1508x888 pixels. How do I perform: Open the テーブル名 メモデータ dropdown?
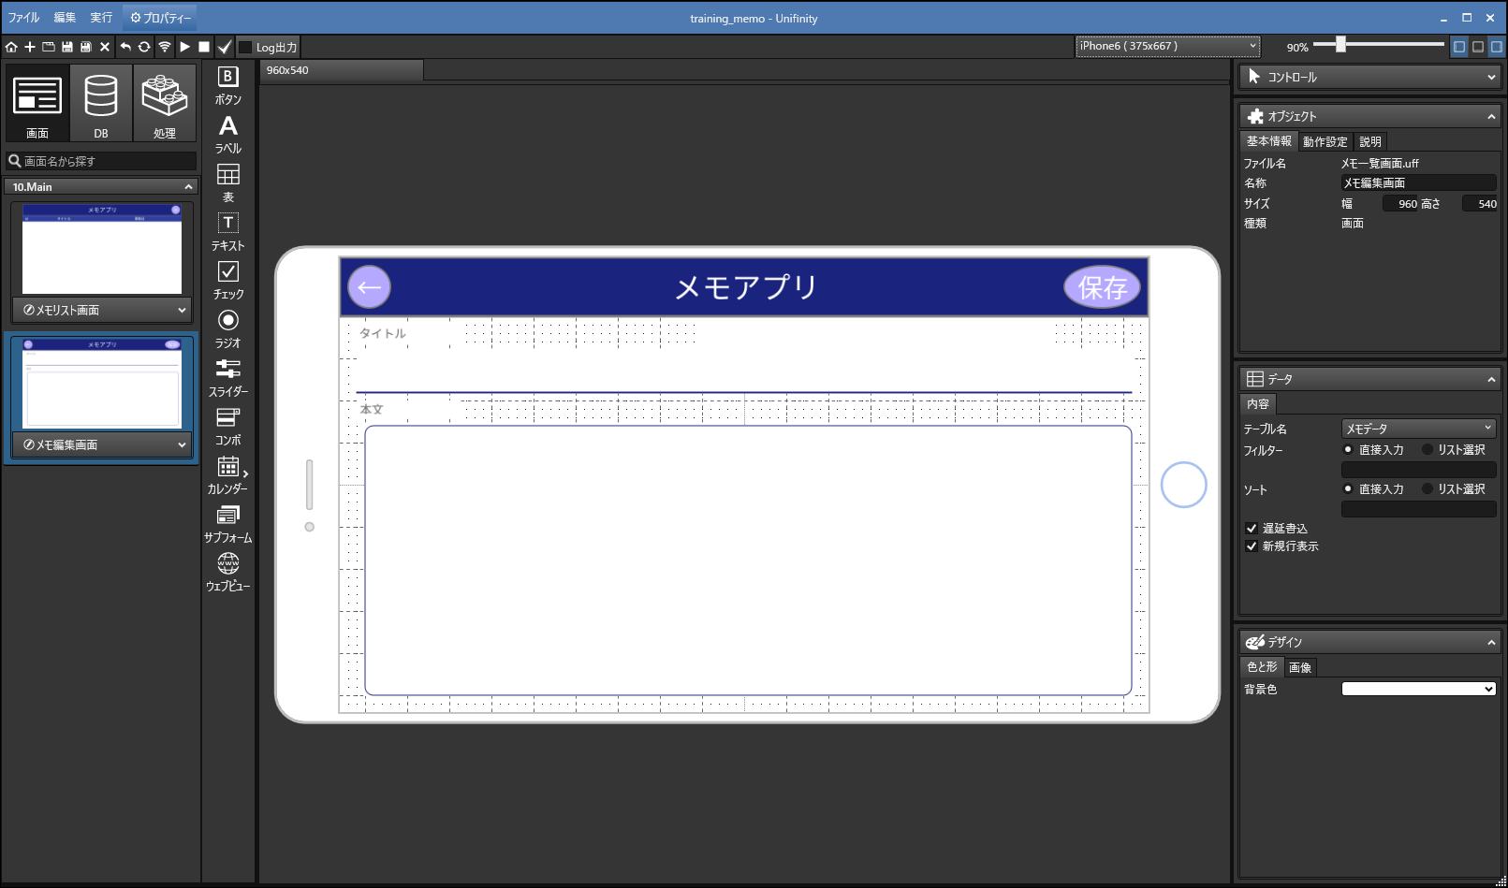point(1418,429)
